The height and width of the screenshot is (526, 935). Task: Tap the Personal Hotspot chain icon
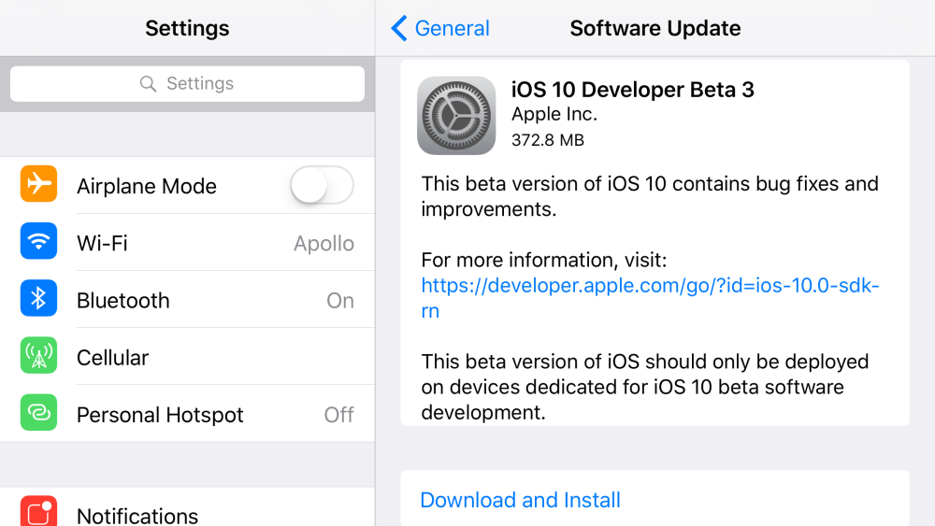pos(38,413)
